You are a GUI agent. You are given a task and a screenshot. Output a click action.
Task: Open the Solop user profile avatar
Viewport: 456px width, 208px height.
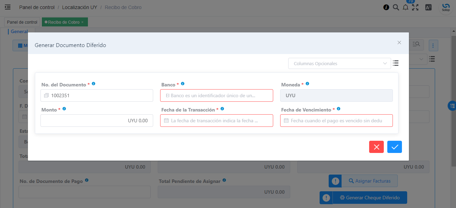click(x=446, y=7)
